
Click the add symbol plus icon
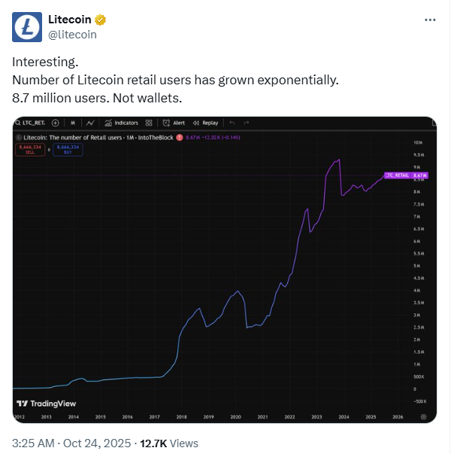click(56, 123)
